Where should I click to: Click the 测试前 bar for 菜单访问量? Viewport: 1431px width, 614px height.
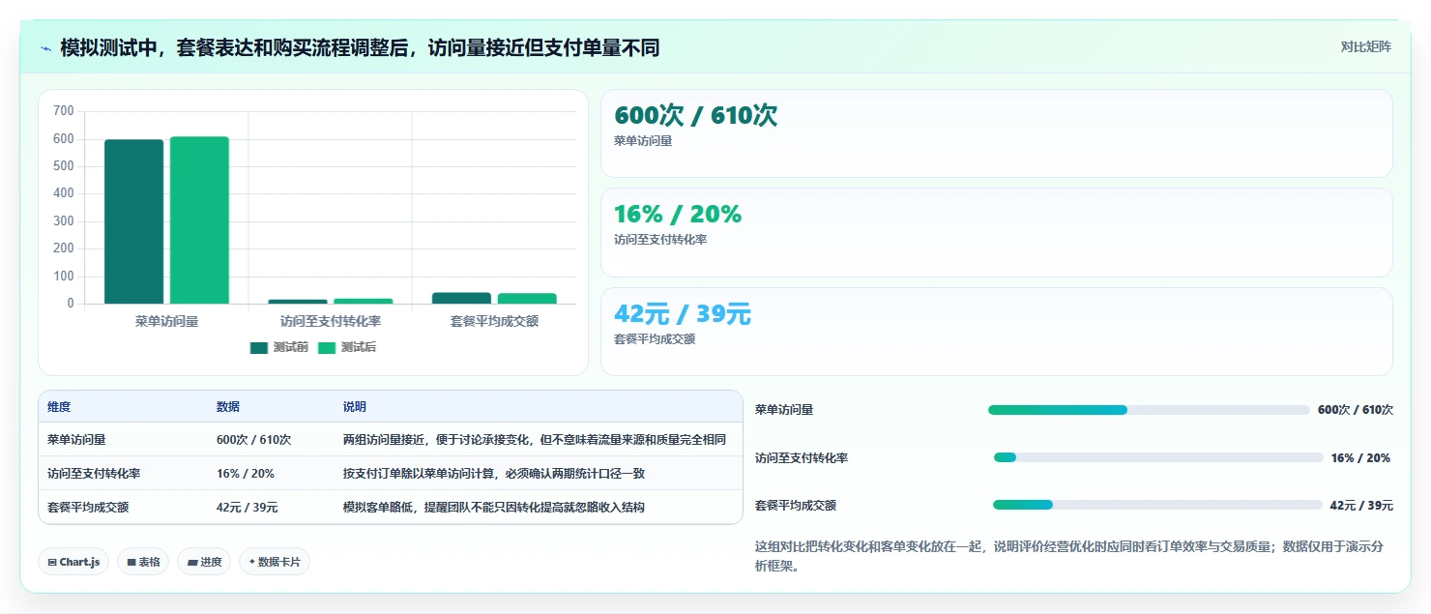coord(133,221)
